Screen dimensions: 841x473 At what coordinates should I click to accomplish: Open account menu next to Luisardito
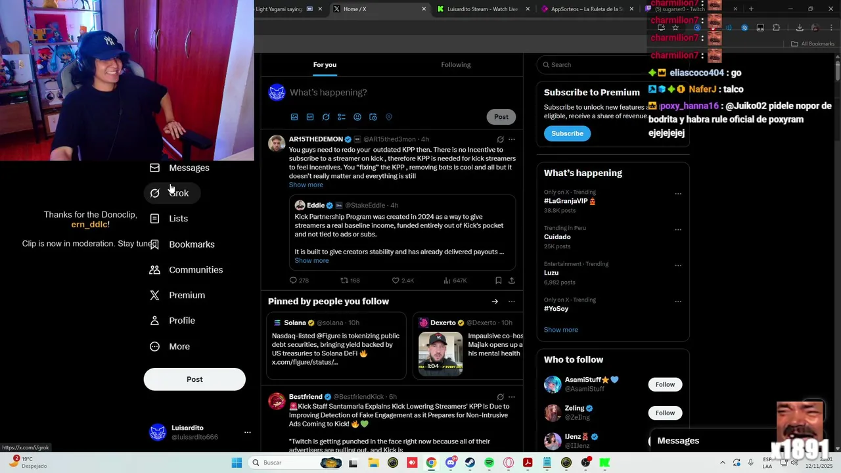(248, 432)
